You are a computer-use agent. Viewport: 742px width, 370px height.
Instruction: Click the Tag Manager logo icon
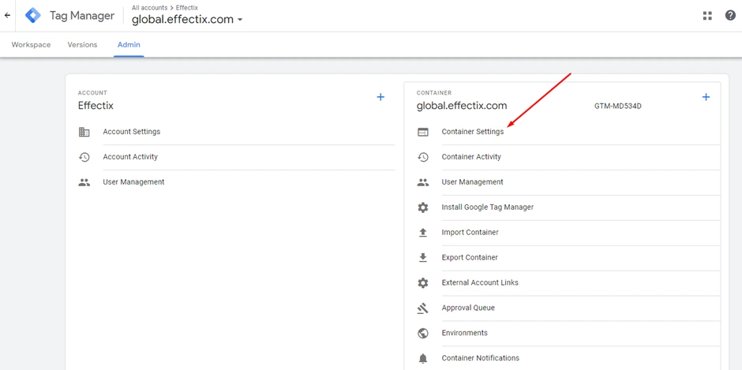pos(33,16)
